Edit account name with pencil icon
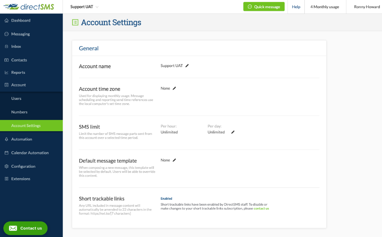 point(187,66)
